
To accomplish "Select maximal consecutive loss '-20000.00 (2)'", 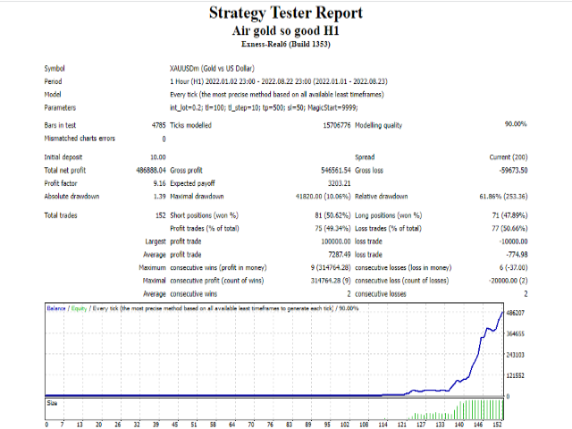I will pos(509,281).
